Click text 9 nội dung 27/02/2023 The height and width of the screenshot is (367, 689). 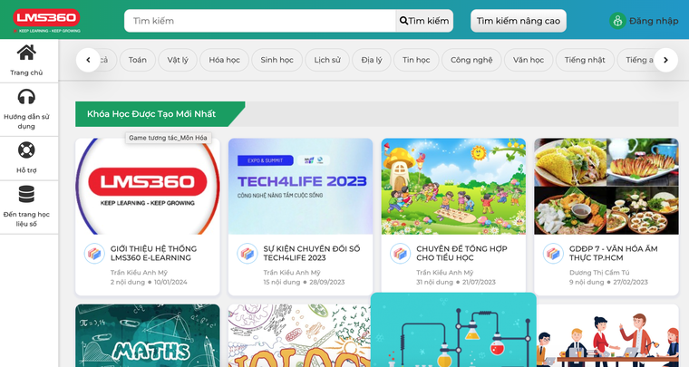[x=608, y=282]
